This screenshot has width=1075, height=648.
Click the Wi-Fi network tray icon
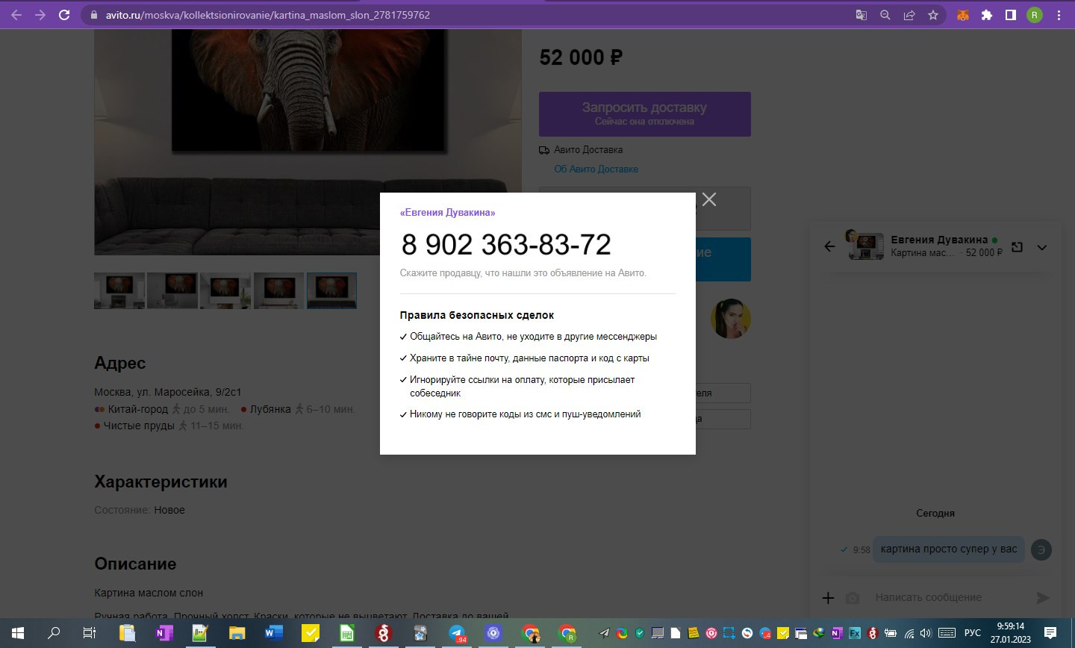pyautogui.click(x=909, y=633)
